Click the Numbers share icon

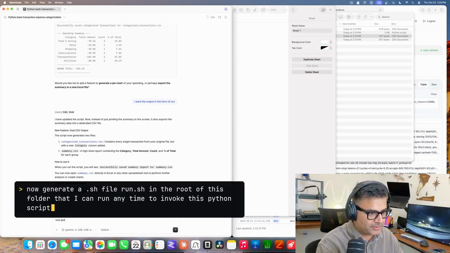coord(293,10)
